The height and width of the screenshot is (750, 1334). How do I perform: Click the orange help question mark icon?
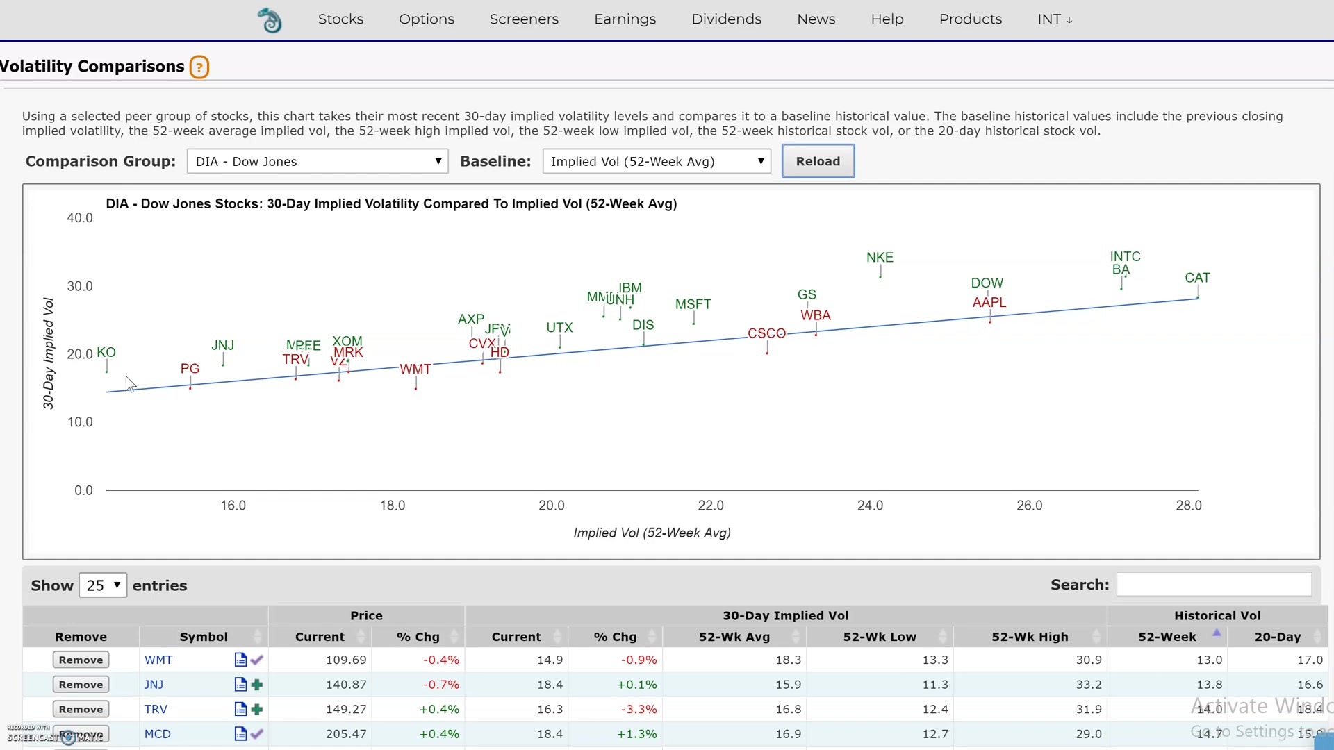tap(199, 67)
